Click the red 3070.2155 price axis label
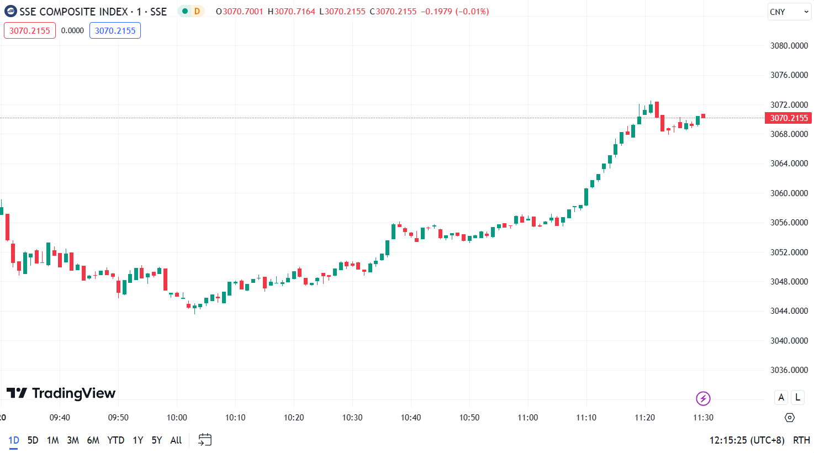 coord(788,118)
